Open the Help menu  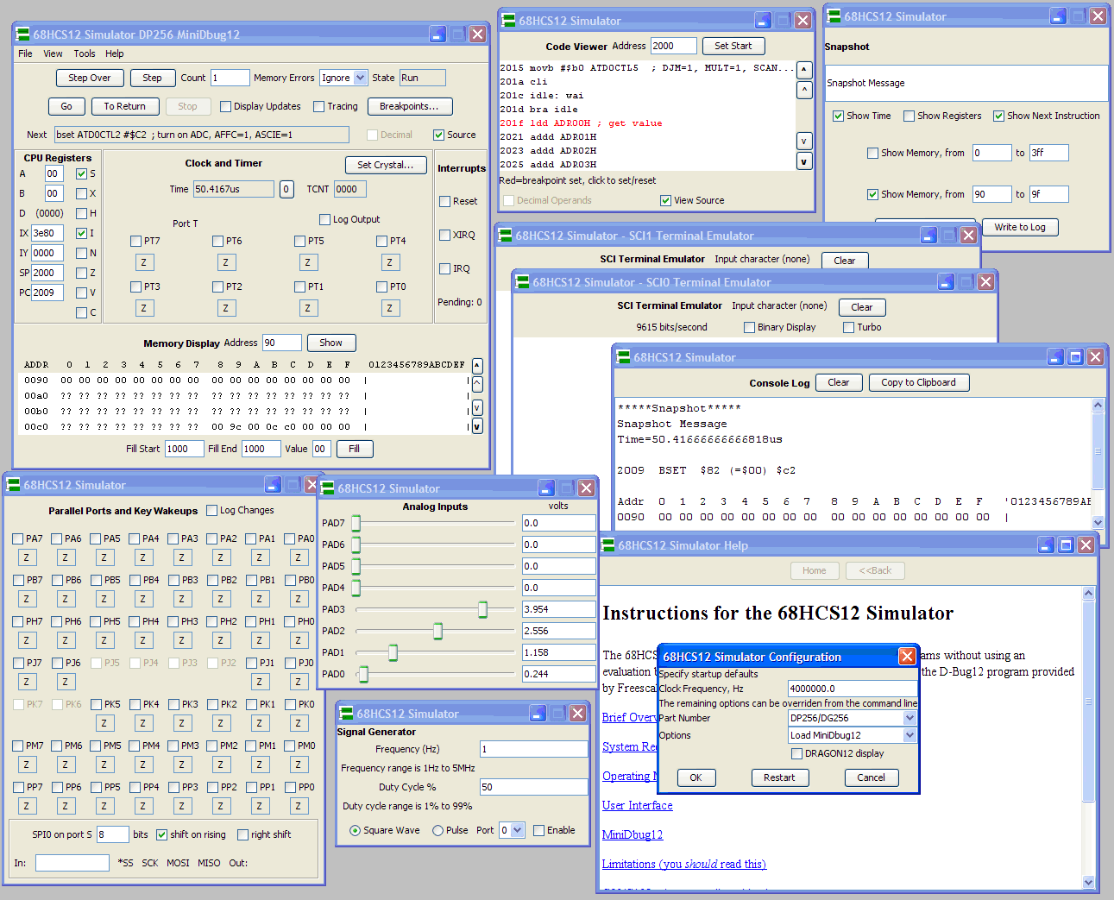115,53
